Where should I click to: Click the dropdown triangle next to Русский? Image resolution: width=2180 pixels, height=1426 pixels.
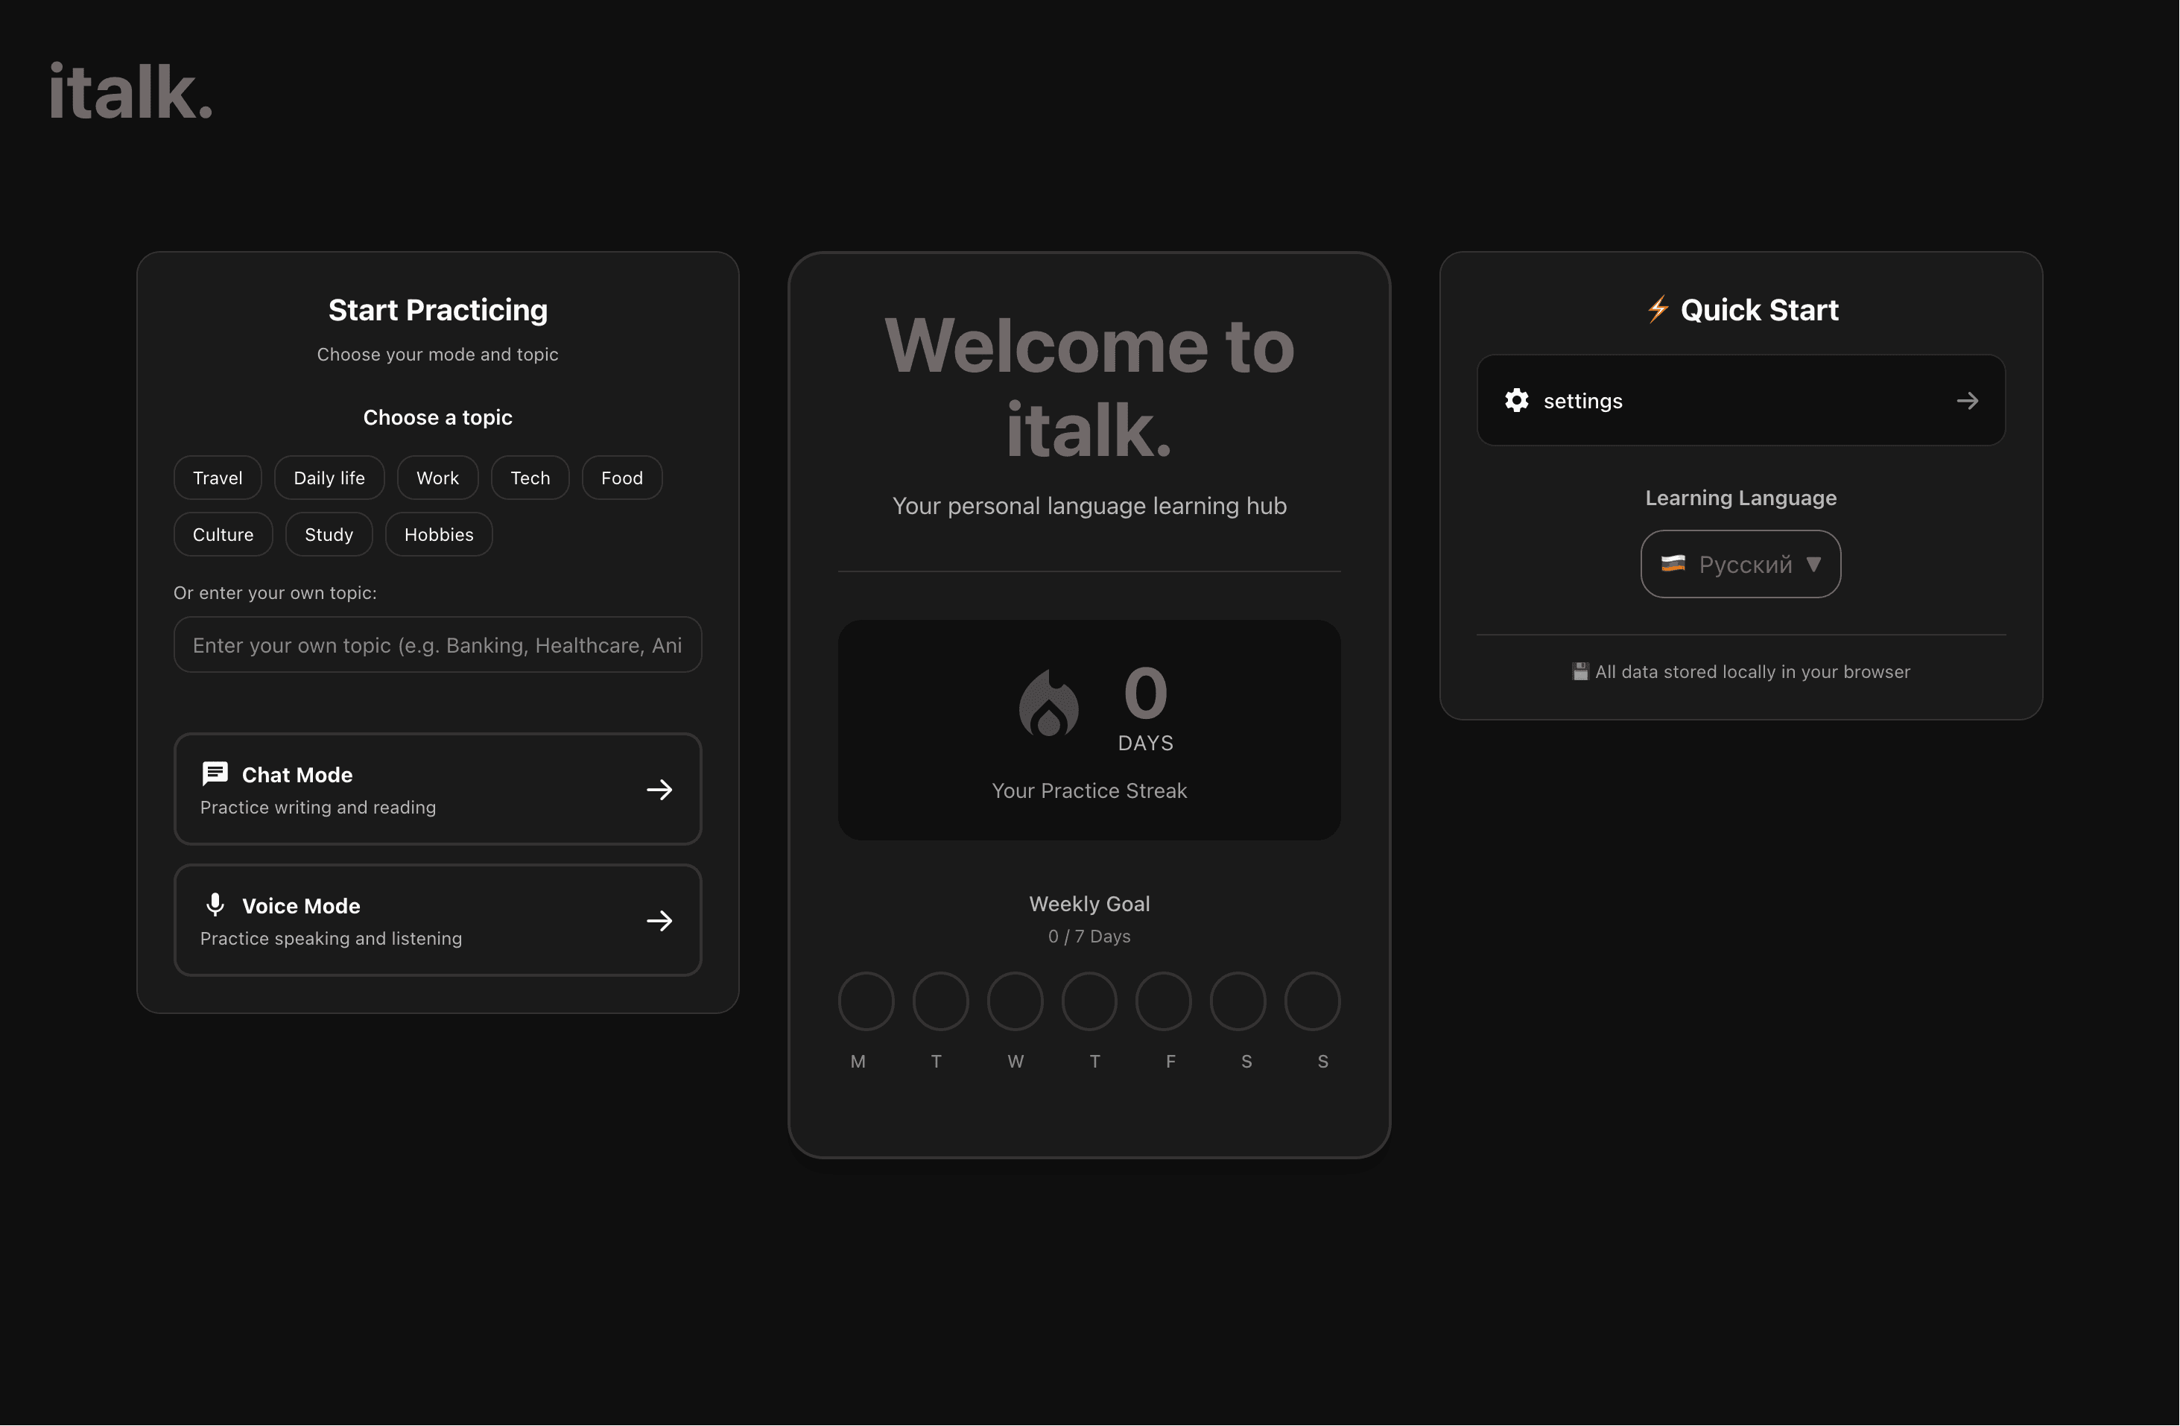click(1813, 565)
